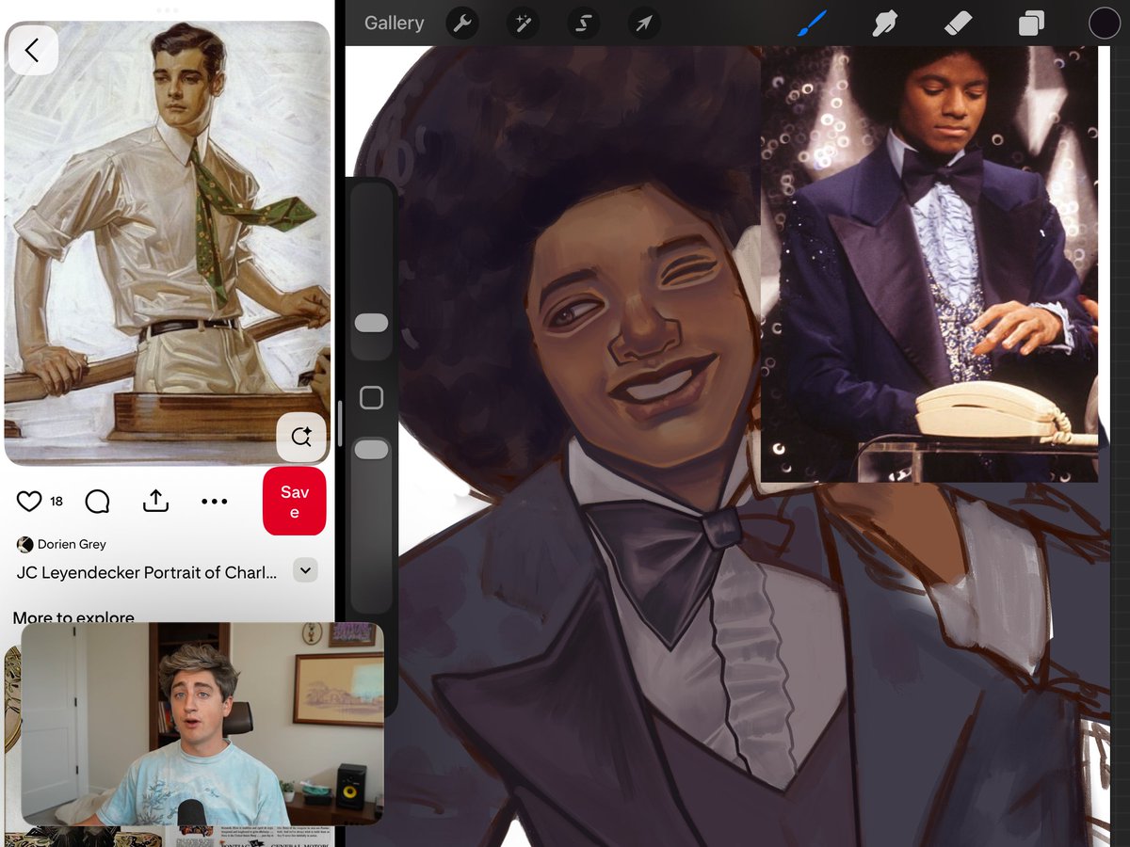
Task: Adjust the brush size slider handle
Action: coord(371,323)
